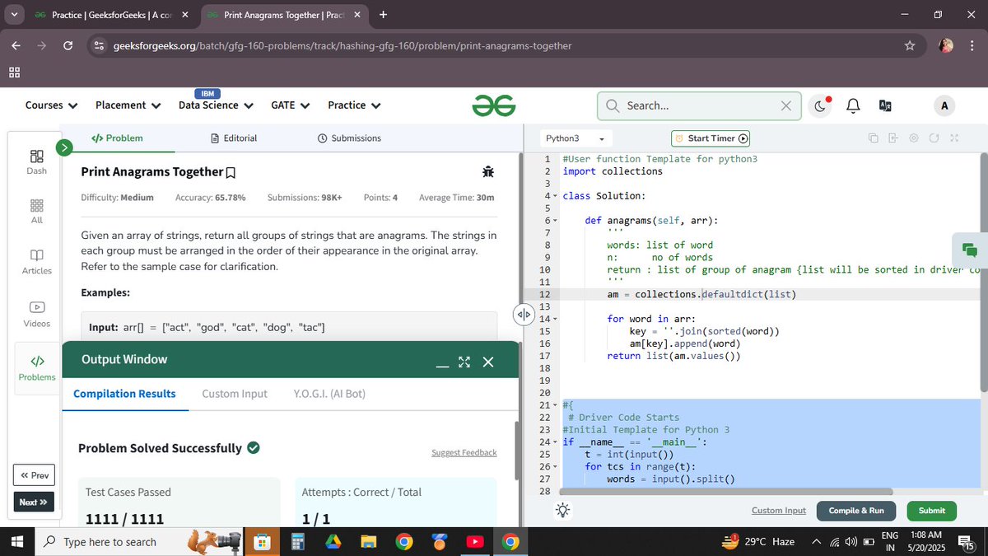View site information icon in address bar
The image size is (988, 556).
tap(100, 45)
